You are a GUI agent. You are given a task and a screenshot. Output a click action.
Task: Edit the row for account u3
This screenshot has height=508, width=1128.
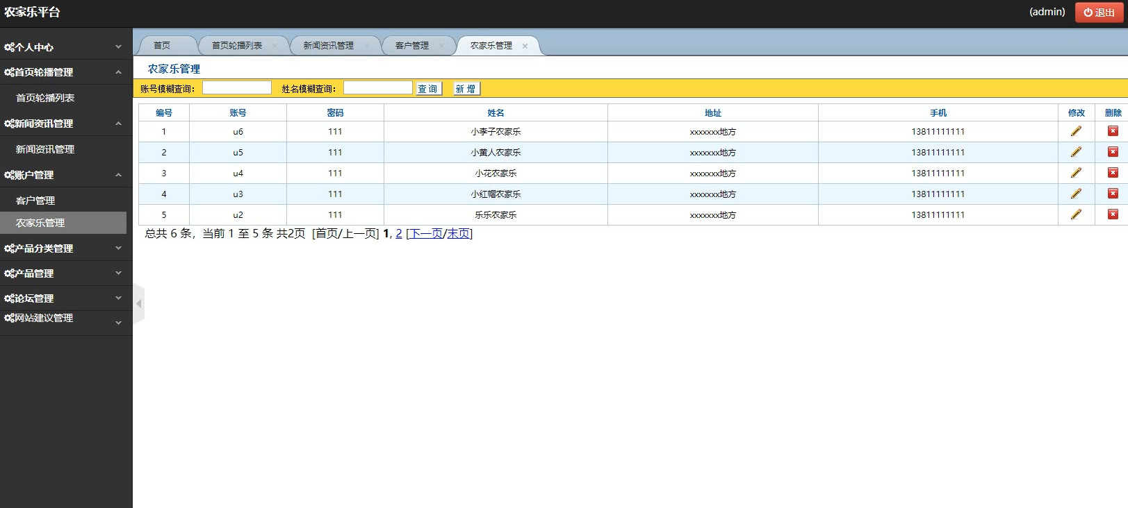point(1076,194)
